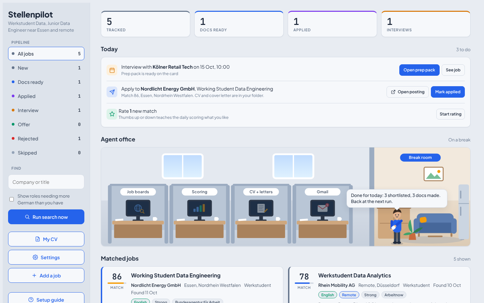
Task: Filter pipeline by New jobs
Action: click(x=46, y=68)
